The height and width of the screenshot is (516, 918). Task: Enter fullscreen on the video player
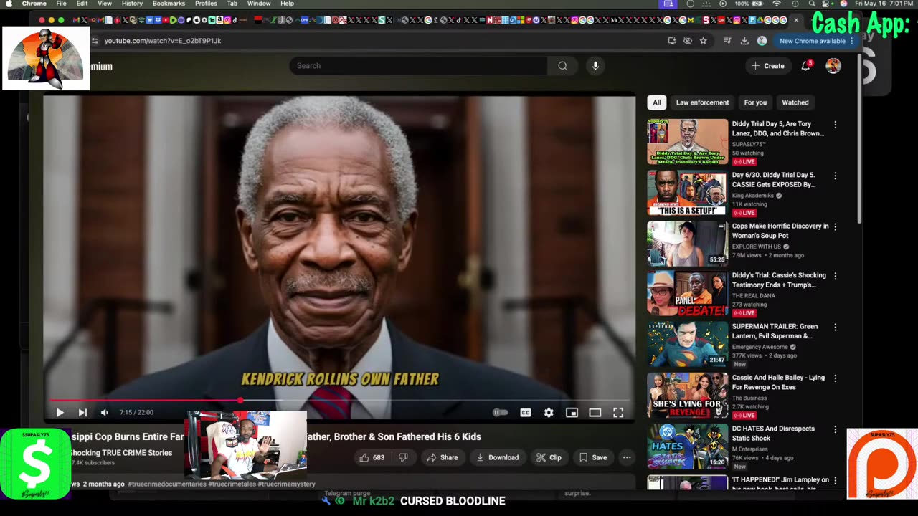(x=618, y=412)
